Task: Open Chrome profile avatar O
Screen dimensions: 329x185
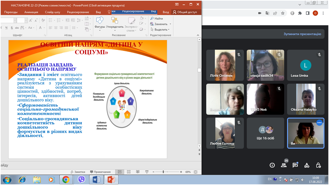Action: coord(315,13)
